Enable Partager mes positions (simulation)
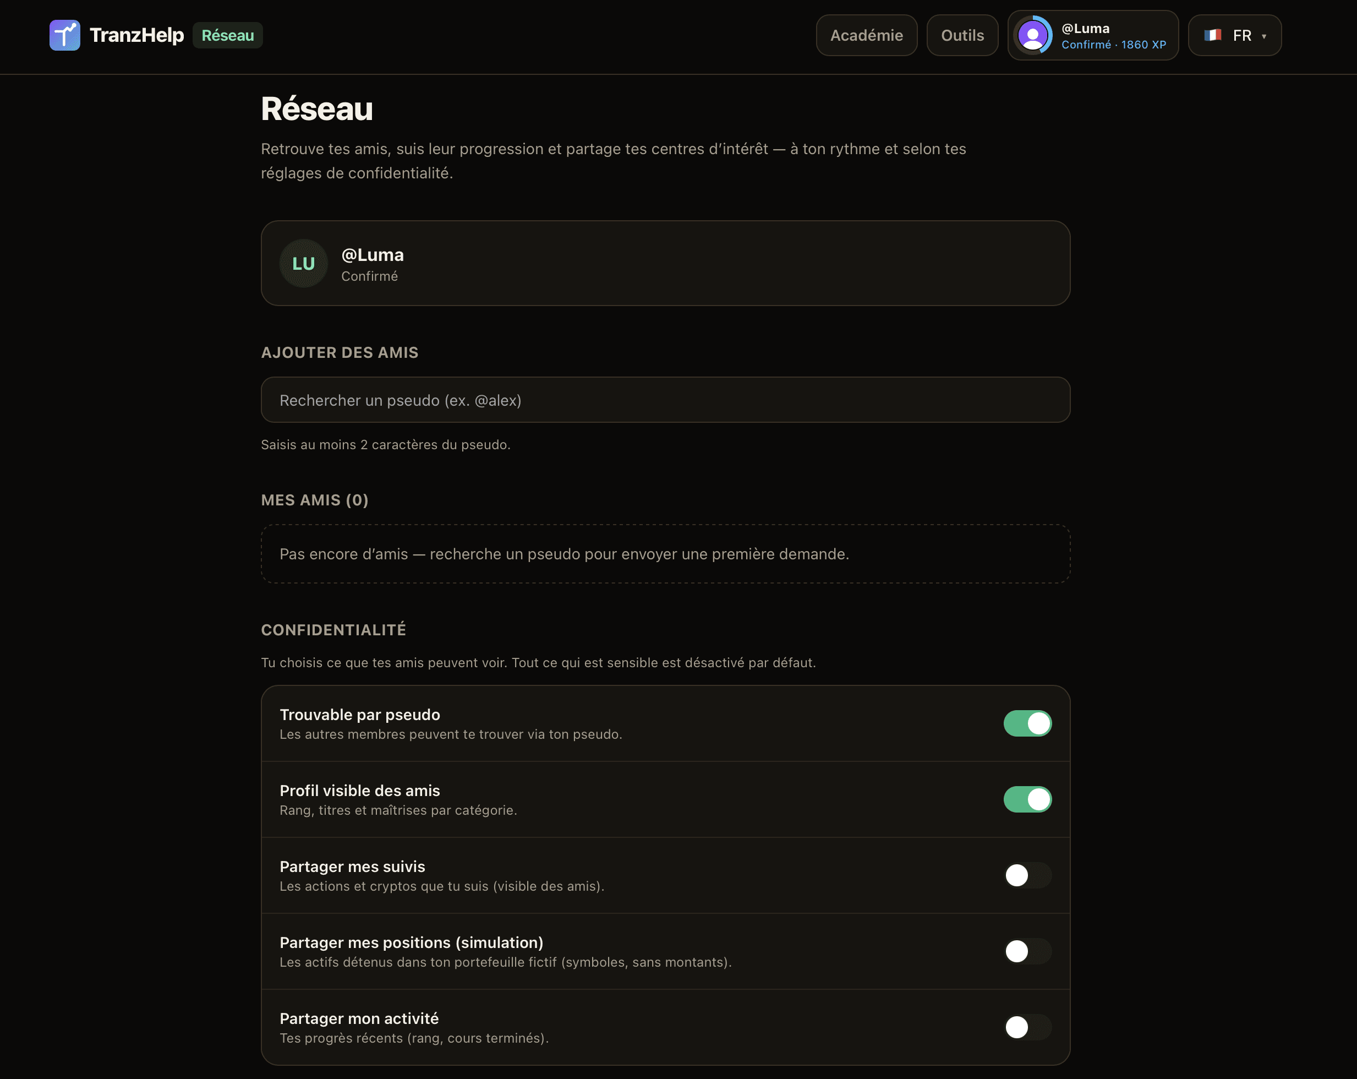 coord(1027,951)
